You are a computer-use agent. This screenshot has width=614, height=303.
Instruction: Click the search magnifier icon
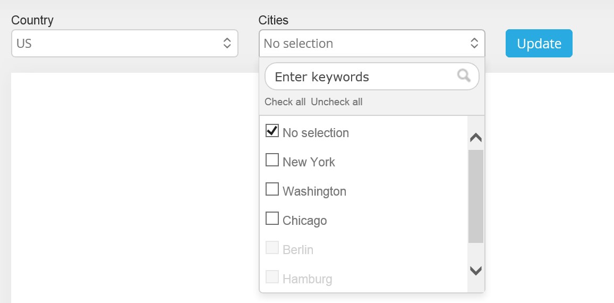[x=464, y=76]
